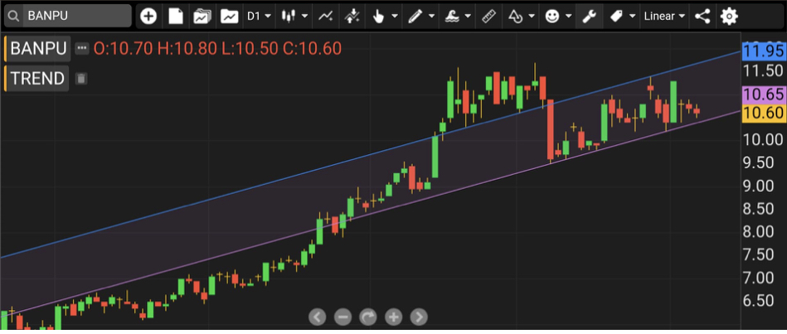Image resolution: width=787 pixels, height=334 pixels.
Task: Select the pointer hand cursor tool
Action: (378, 16)
